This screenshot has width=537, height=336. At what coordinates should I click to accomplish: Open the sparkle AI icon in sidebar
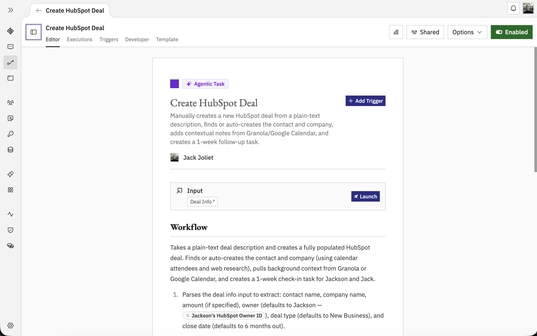pyautogui.click(x=10, y=174)
